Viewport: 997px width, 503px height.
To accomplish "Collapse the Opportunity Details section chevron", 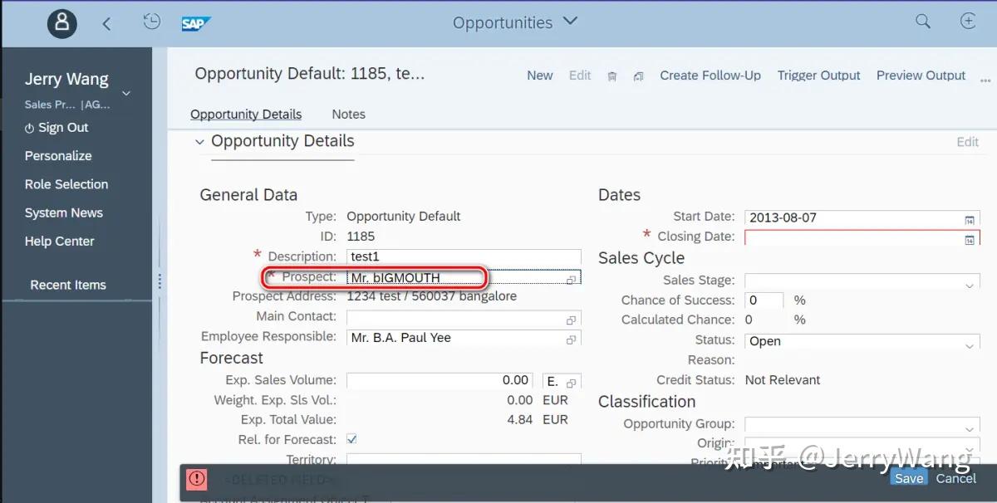I will [199, 141].
